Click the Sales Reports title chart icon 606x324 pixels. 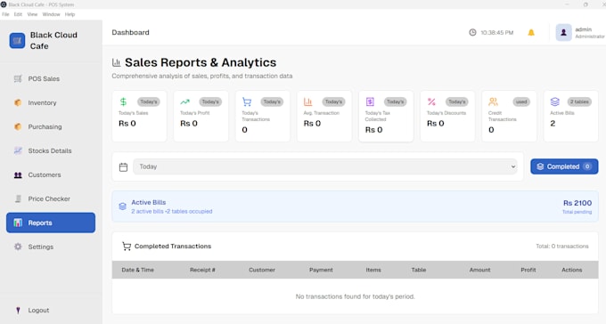[116, 62]
